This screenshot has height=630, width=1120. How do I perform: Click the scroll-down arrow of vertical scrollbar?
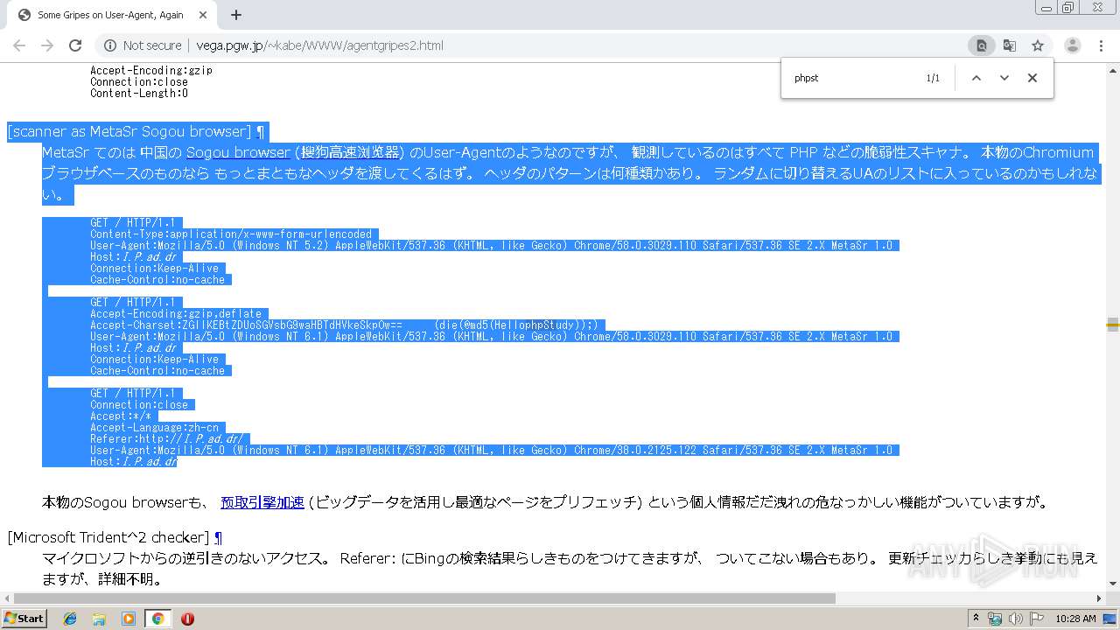click(x=1113, y=584)
